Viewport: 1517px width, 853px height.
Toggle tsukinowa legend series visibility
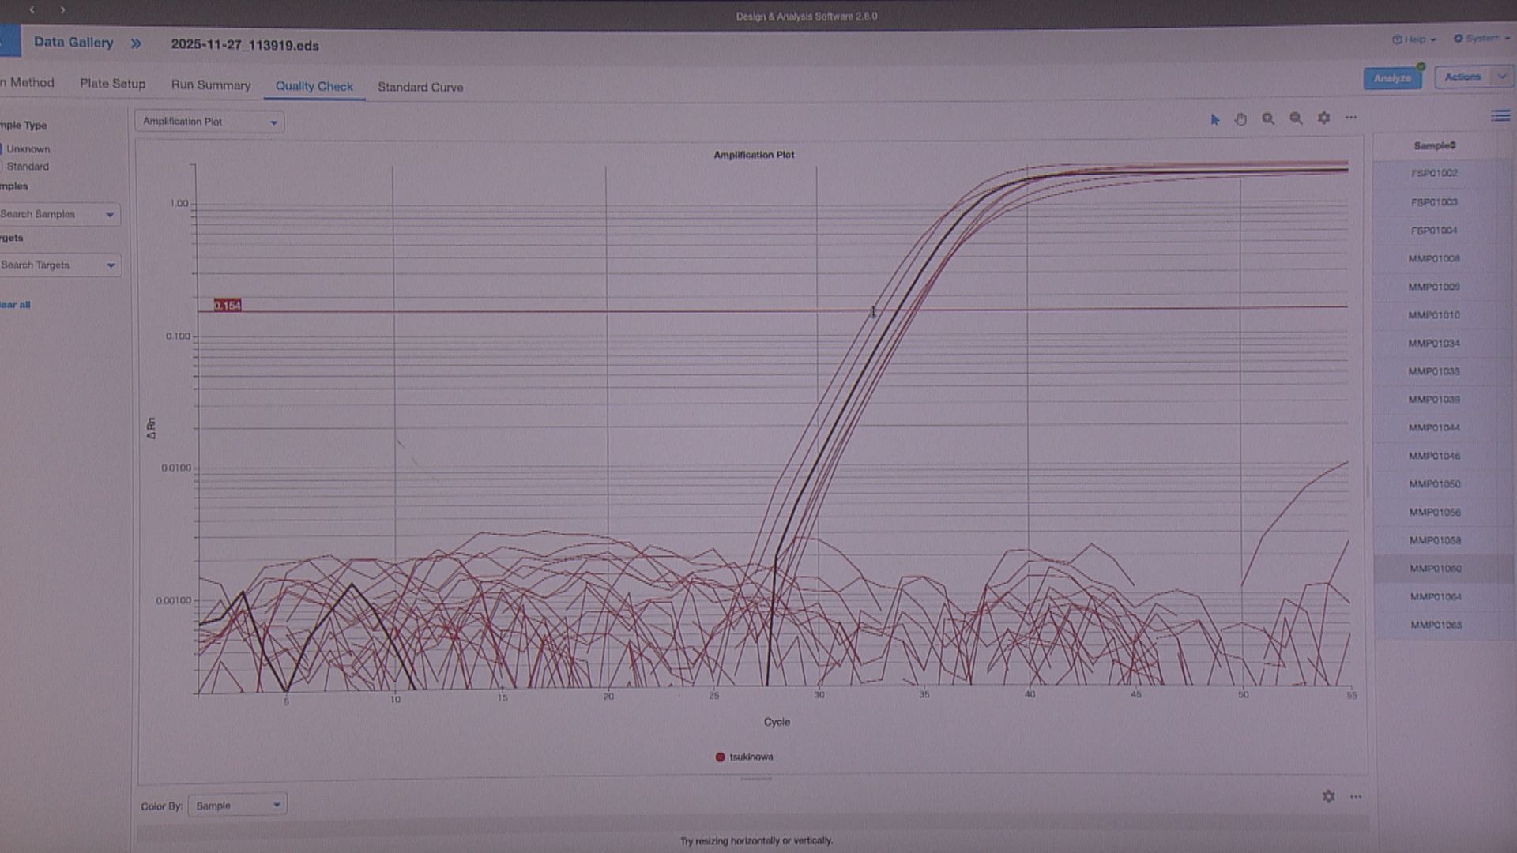(743, 757)
